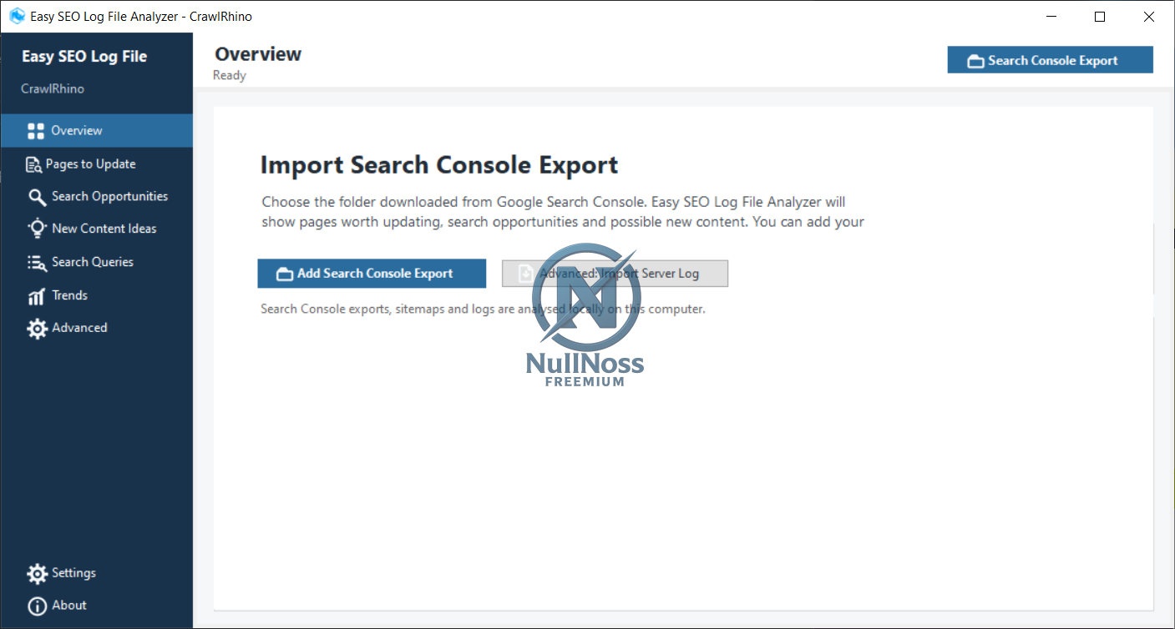Click text about exports analysed locally

(x=483, y=309)
